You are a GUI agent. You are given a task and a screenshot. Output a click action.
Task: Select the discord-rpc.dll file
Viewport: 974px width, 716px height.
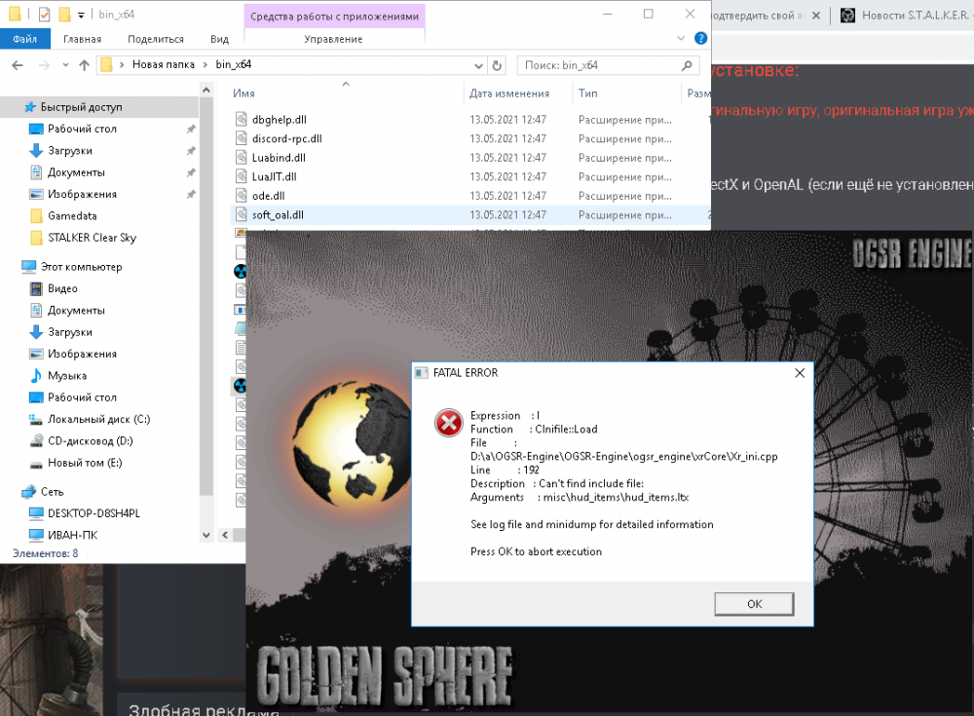(x=287, y=138)
